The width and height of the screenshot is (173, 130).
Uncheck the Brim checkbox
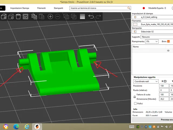point(168,41)
